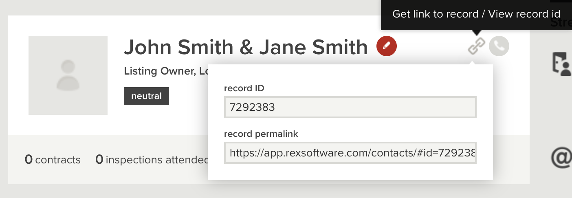
Task: Click the record ID field showing 7292383
Action: (x=350, y=108)
